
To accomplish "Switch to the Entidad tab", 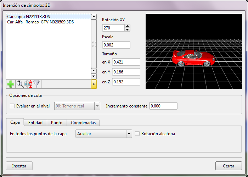I will click(x=35, y=123).
